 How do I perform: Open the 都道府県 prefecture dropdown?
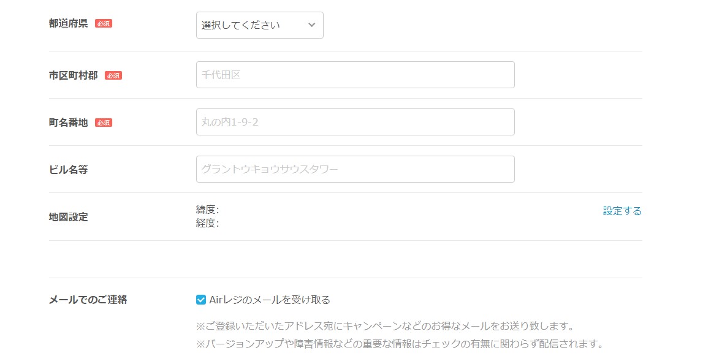(259, 25)
